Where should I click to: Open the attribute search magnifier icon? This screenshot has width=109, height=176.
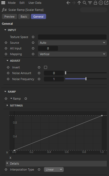tap(85, 3)
